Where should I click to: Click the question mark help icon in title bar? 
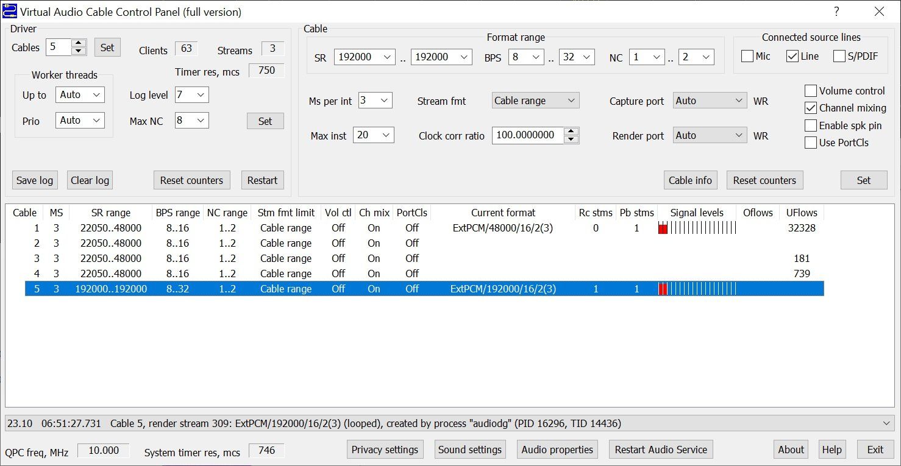point(836,12)
